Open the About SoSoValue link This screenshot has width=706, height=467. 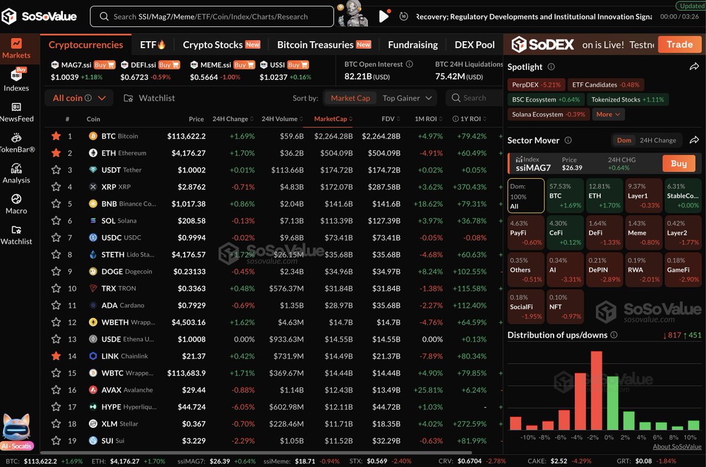click(x=677, y=447)
